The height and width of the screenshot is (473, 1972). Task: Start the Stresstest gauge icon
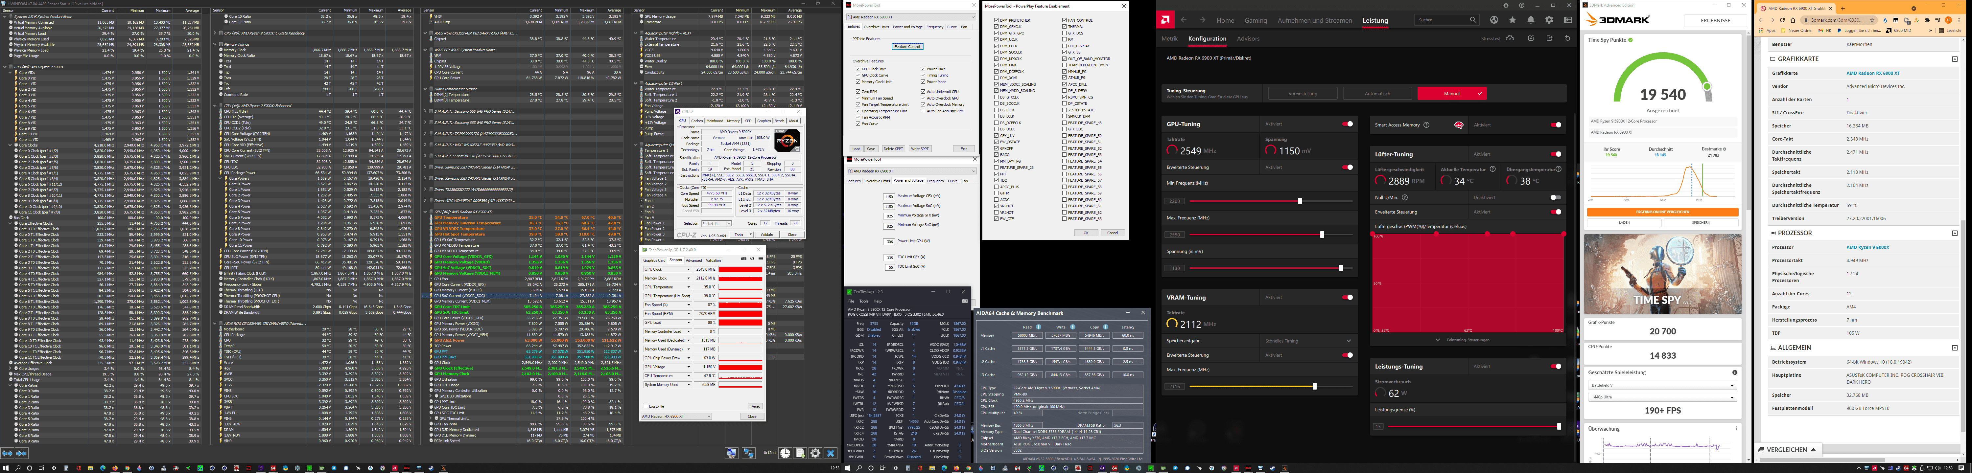click(x=1510, y=37)
